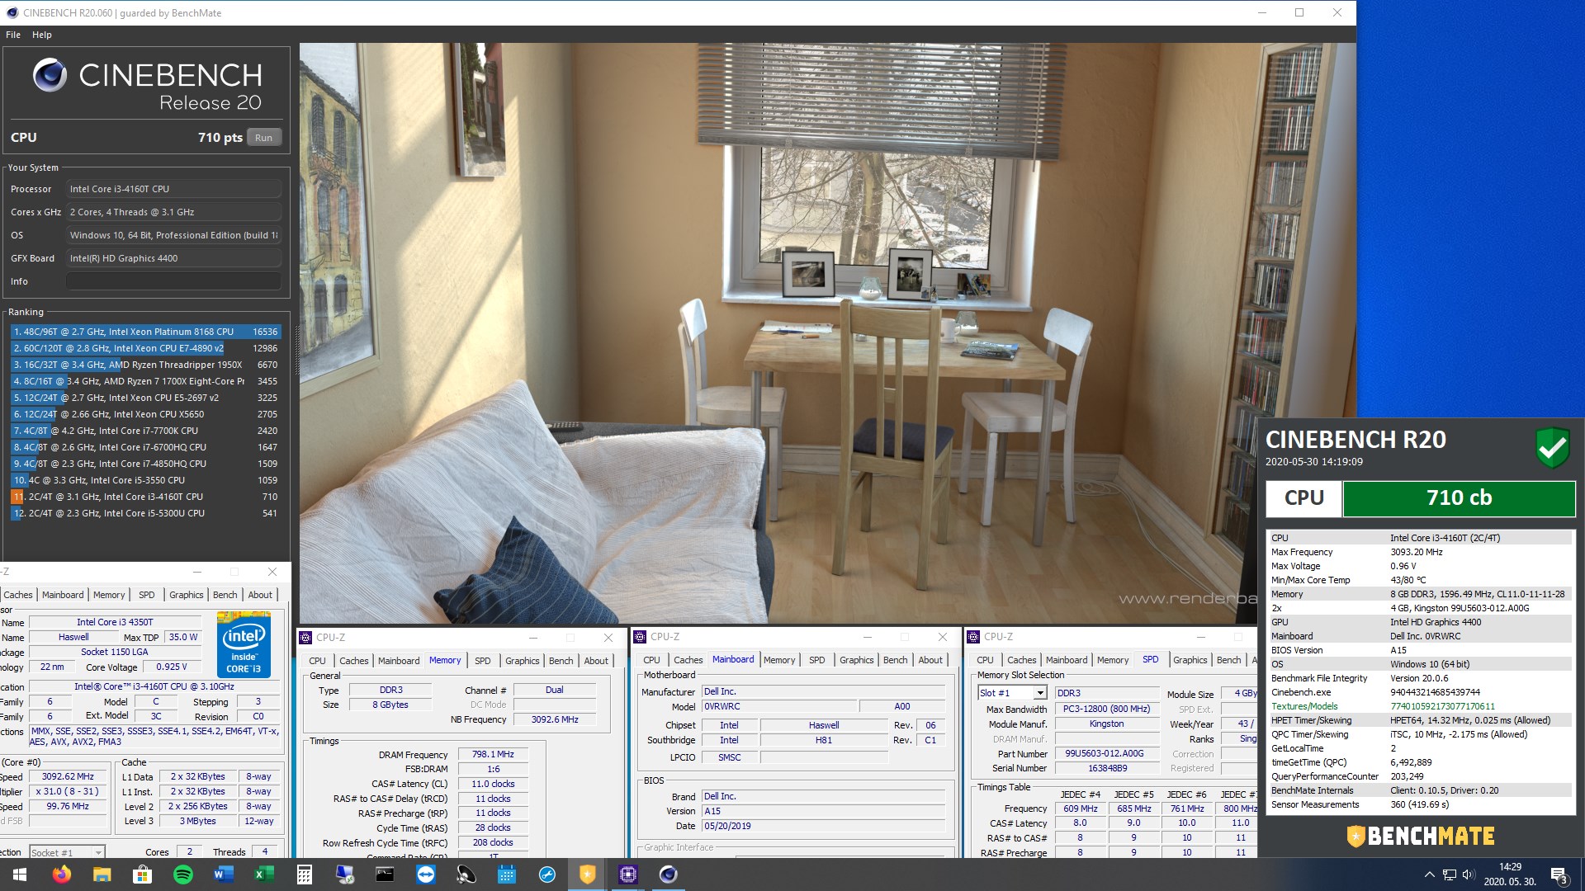Click the Core Speed value 3092.62 MHz
The width and height of the screenshot is (1585, 891).
(68, 776)
